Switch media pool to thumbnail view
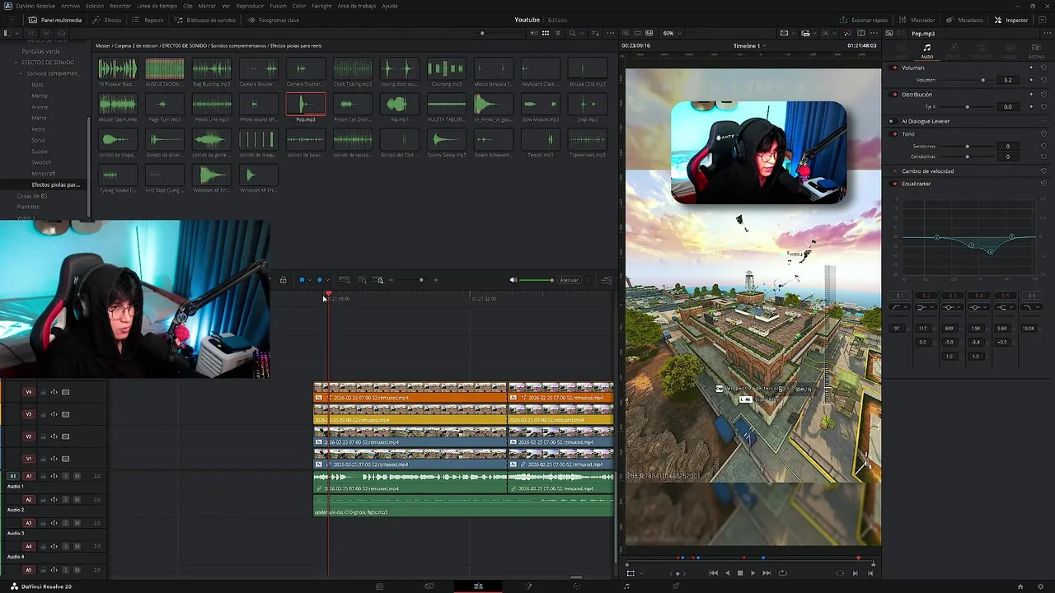1055x593 pixels. click(545, 33)
